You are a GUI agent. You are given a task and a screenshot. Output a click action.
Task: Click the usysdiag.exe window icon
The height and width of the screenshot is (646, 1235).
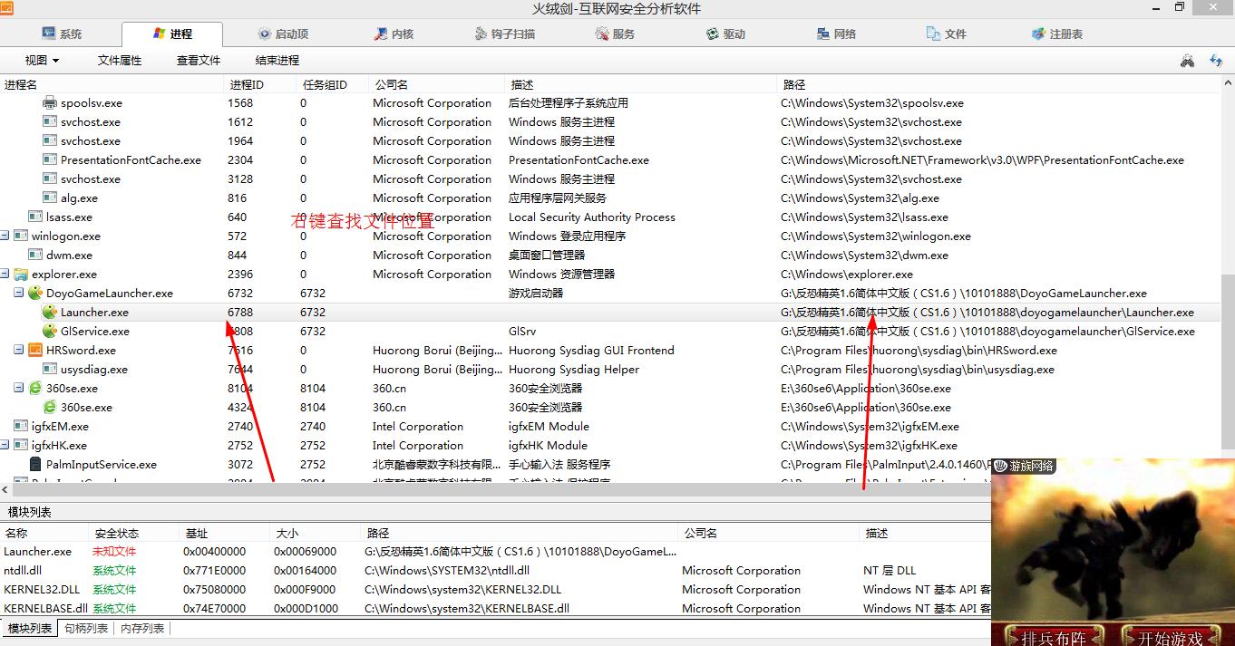point(50,370)
